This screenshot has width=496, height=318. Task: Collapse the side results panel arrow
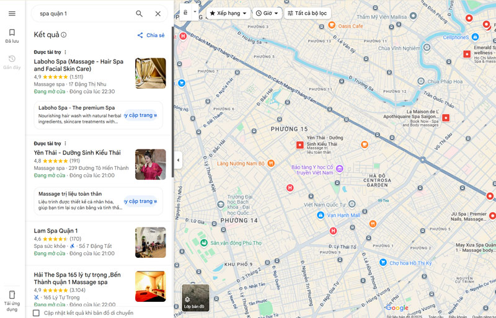click(178, 160)
